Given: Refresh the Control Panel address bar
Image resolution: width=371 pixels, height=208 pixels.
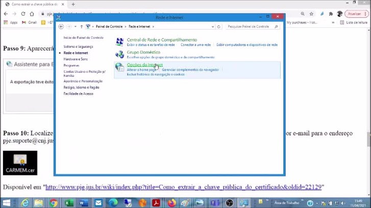Looking at the screenshot, I should click(218, 26).
